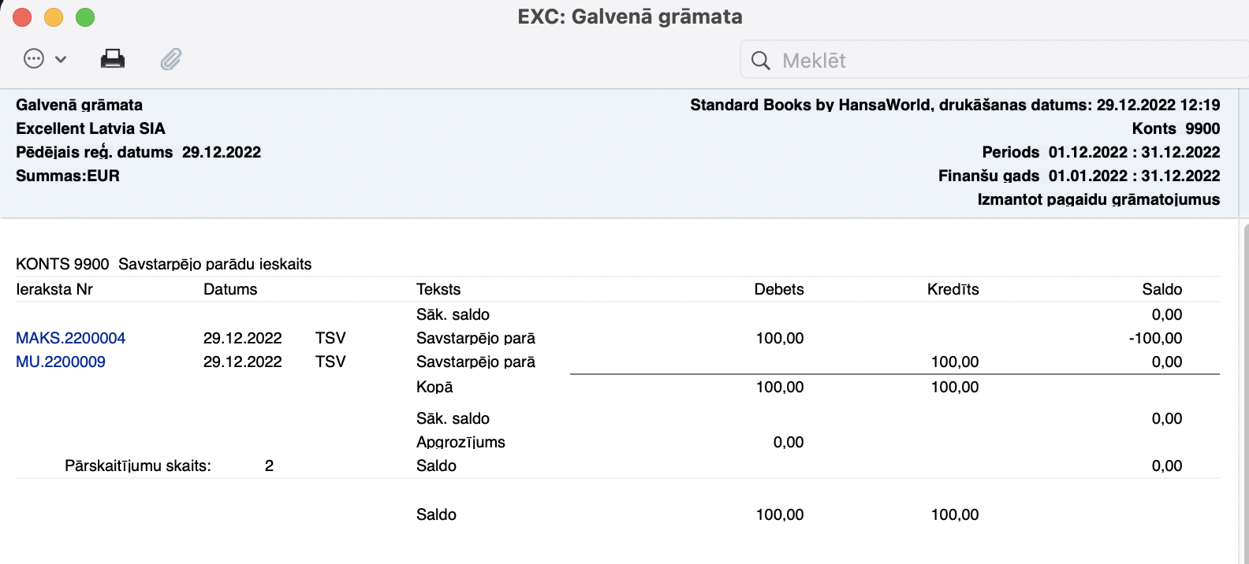This screenshot has width=1249, height=564.
Task: Click the KONTS 9900 account heading
Action: [163, 264]
